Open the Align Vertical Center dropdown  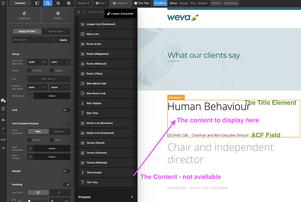[52, 157]
